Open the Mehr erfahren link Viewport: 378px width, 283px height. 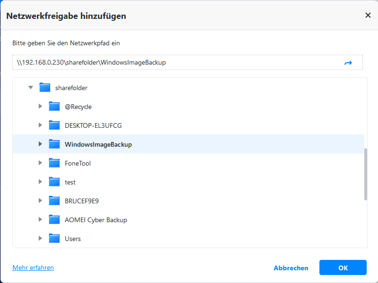pyautogui.click(x=33, y=267)
